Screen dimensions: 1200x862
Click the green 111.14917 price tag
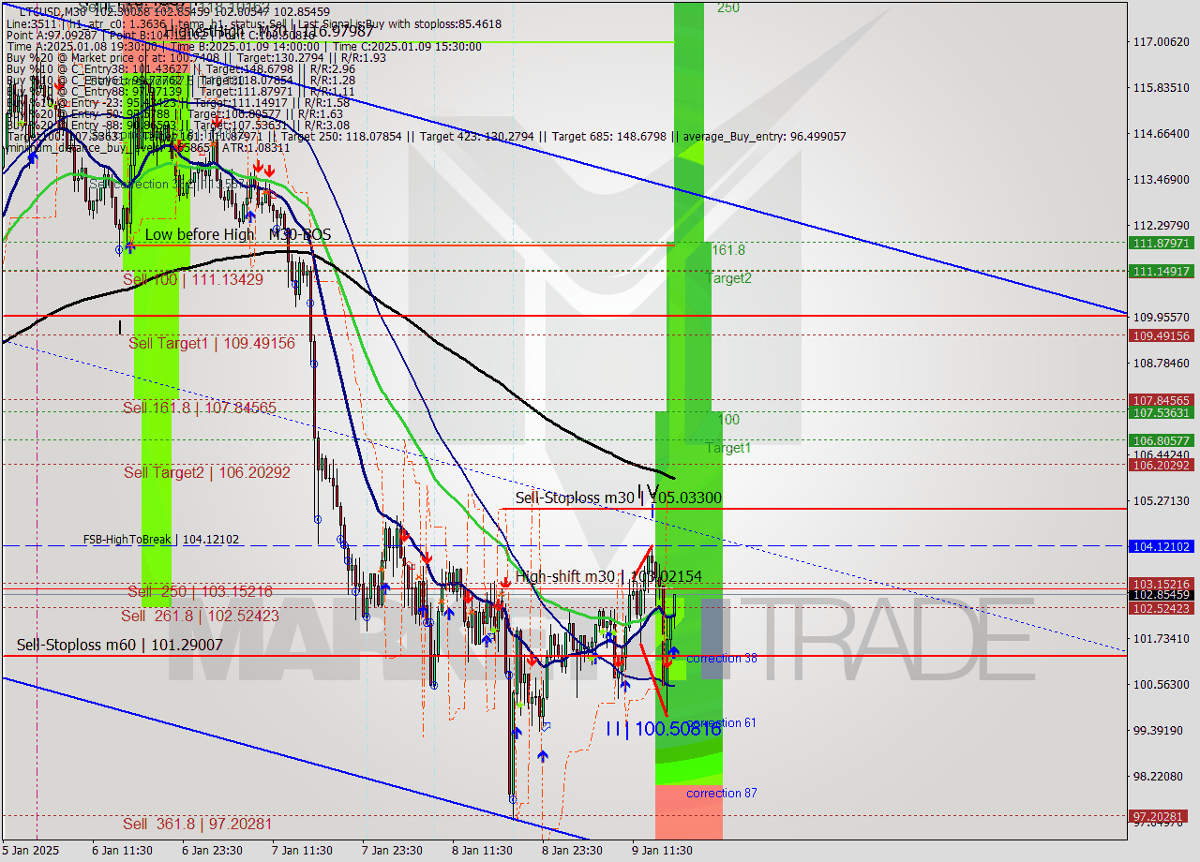click(x=1162, y=271)
